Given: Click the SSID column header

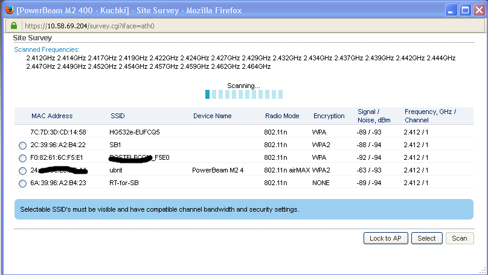Looking at the screenshot, I should tap(118, 116).
